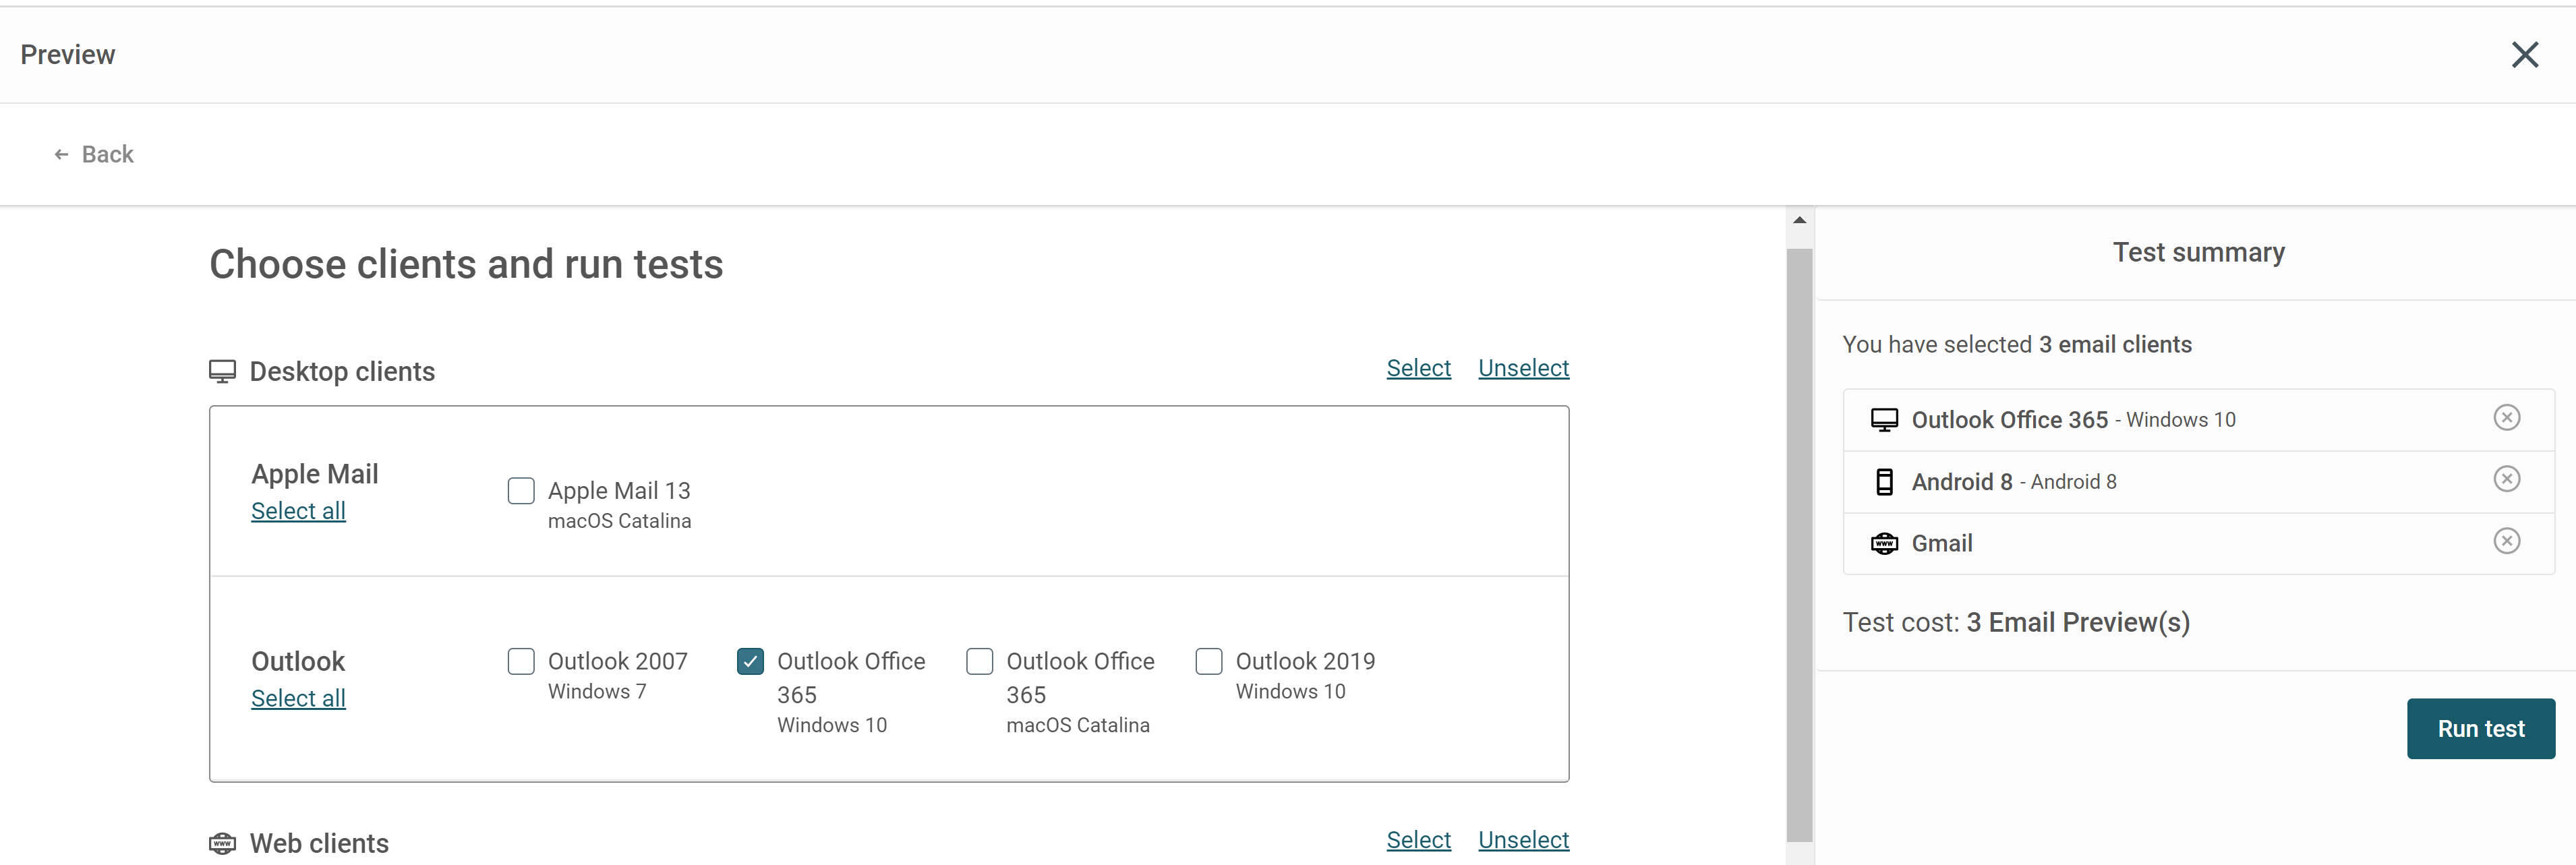Run the test with Run test button
2576x865 pixels.
point(2480,729)
